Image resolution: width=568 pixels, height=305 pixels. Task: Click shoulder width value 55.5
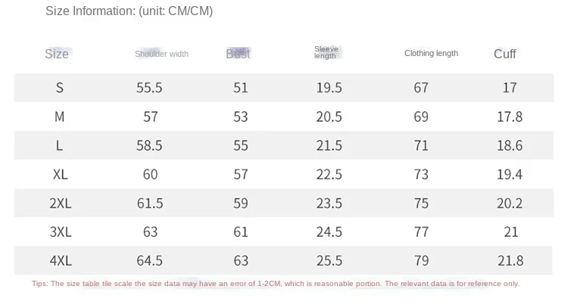(149, 88)
